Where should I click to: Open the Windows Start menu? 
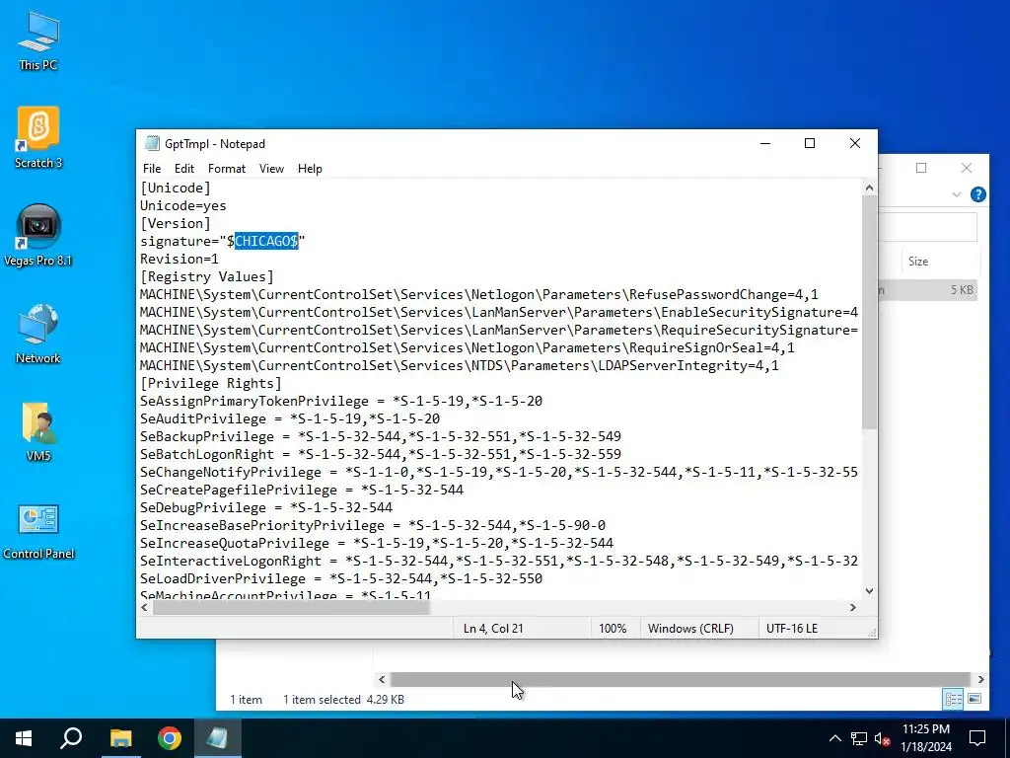24,738
